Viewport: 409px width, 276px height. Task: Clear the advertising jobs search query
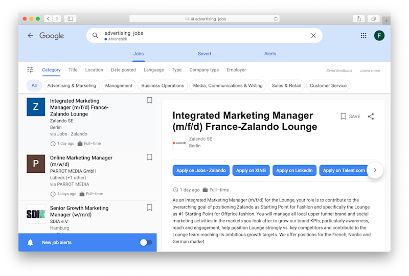pos(313,35)
